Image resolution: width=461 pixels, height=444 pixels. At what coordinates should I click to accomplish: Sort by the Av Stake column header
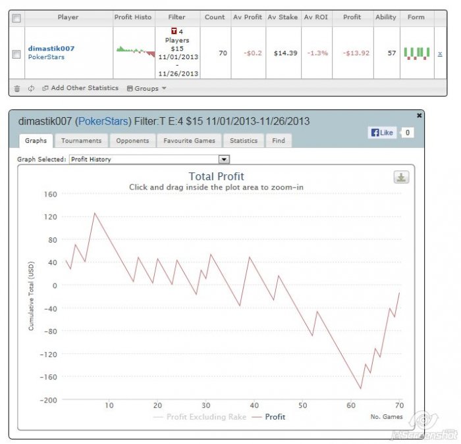(283, 17)
